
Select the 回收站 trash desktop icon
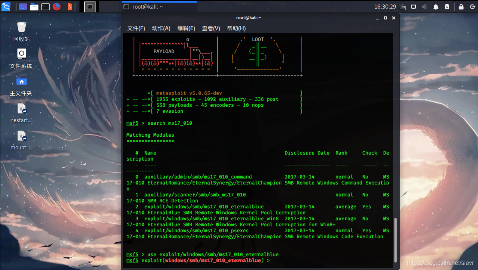click(x=21, y=32)
